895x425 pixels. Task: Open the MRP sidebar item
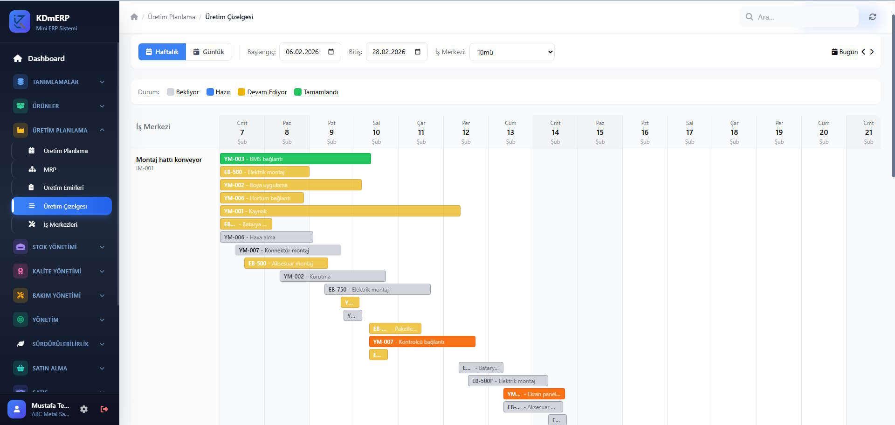50,169
